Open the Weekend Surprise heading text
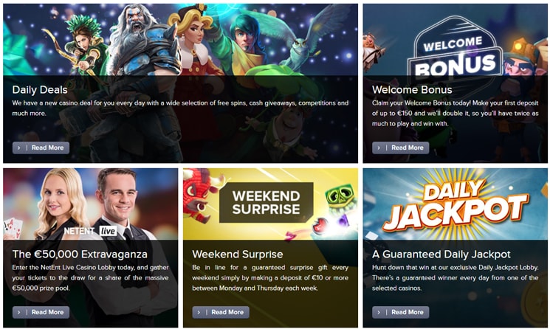This screenshot has height=329, width=550. [x=238, y=254]
